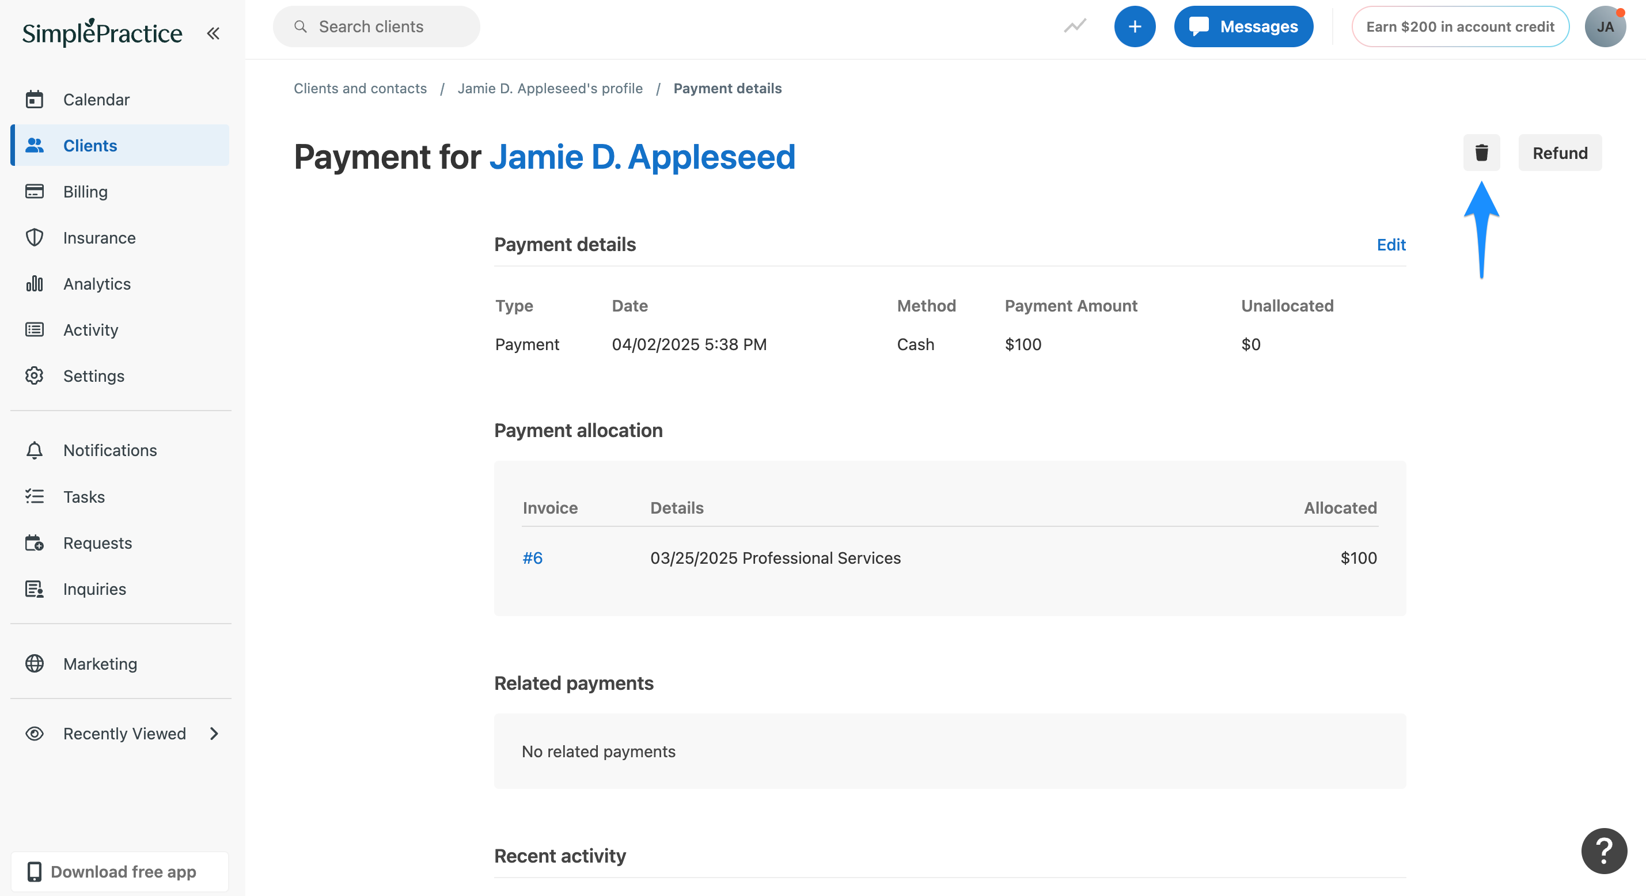
Task: View Notifications
Action: 119,450
